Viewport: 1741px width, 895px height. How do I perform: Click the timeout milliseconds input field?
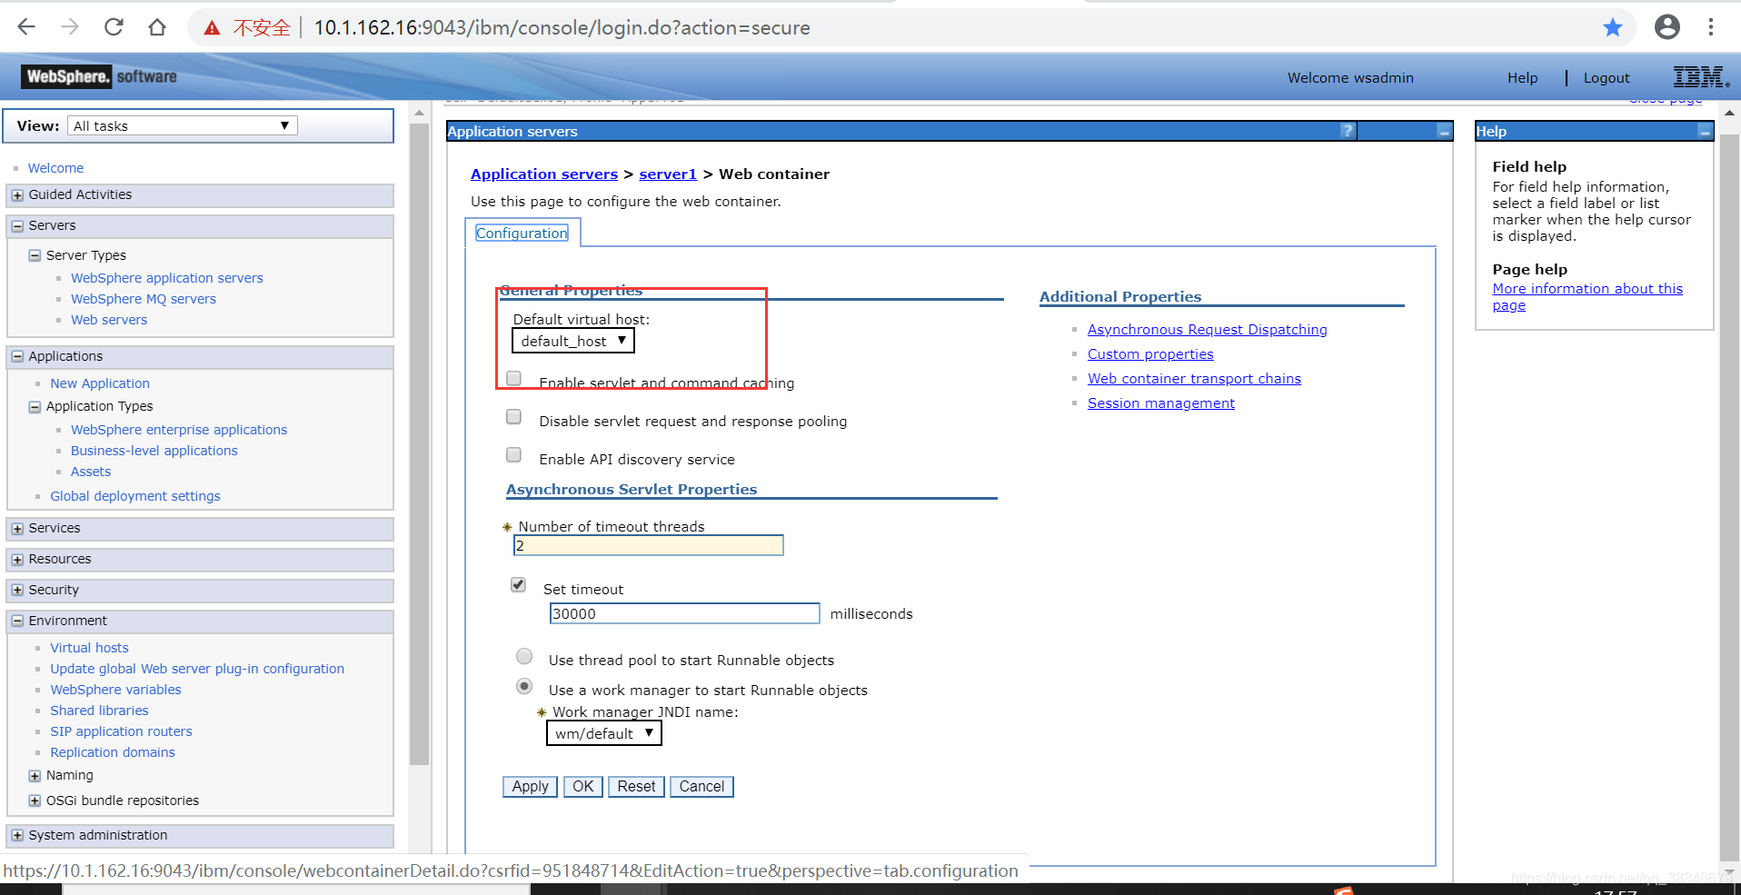coord(684,613)
